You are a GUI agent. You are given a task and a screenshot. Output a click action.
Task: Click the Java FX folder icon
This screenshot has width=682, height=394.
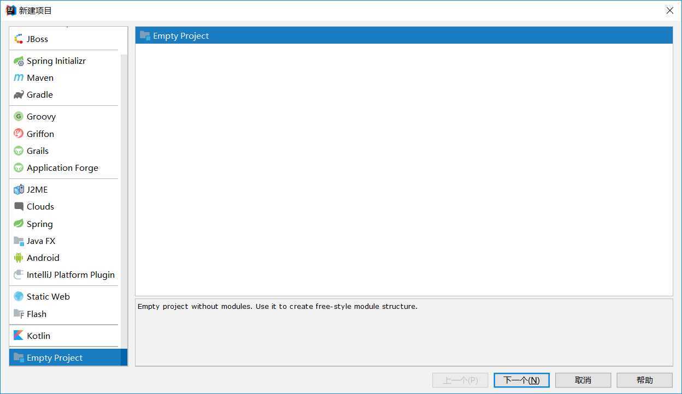point(19,241)
